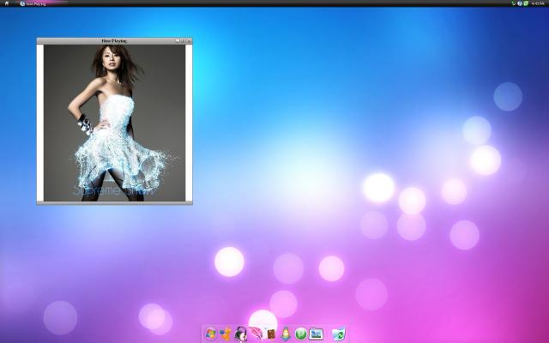Screen dimensions: 549x343
Task: Open the brown book dock icon
Action: pyautogui.click(x=271, y=334)
